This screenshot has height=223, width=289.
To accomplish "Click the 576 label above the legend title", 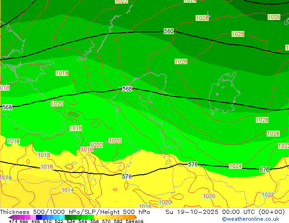I will (127, 177).
